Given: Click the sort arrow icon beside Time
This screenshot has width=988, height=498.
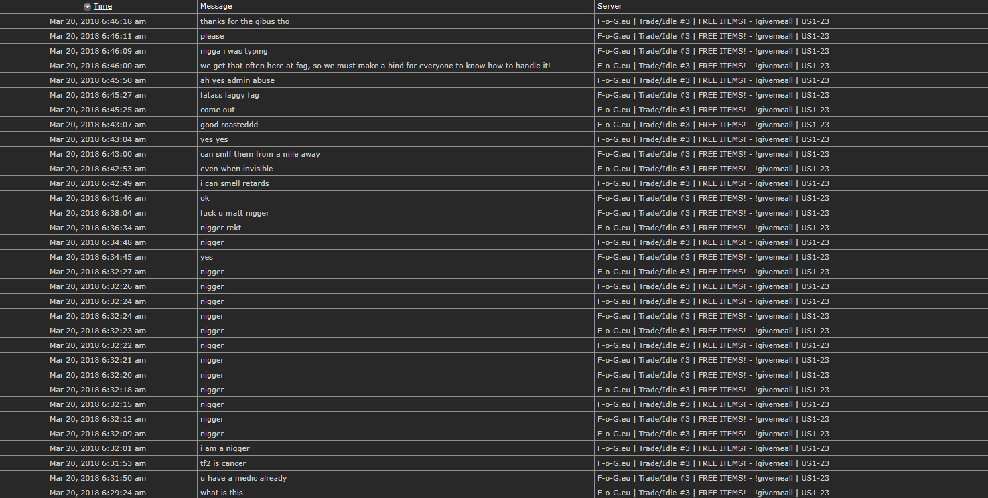Looking at the screenshot, I should [x=87, y=7].
